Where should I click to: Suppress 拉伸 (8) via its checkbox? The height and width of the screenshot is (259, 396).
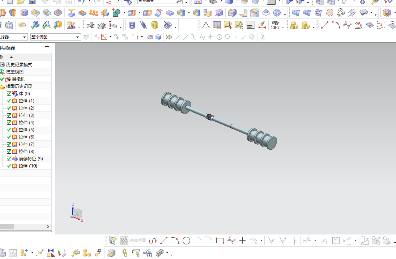pos(9,152)
